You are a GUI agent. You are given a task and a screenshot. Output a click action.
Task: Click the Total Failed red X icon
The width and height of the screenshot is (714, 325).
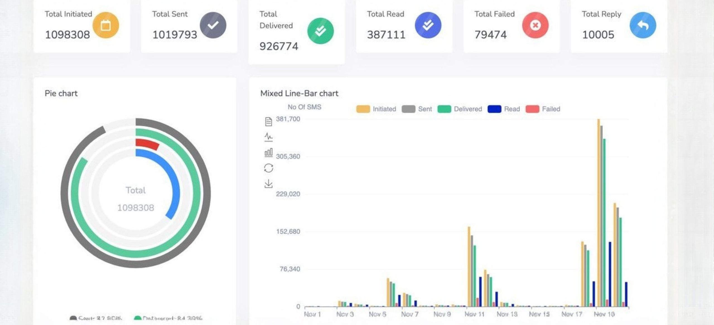click(535, 25)
